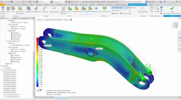
Task: Expand the Nastran Support panel arrow
Action: (162, 16)
